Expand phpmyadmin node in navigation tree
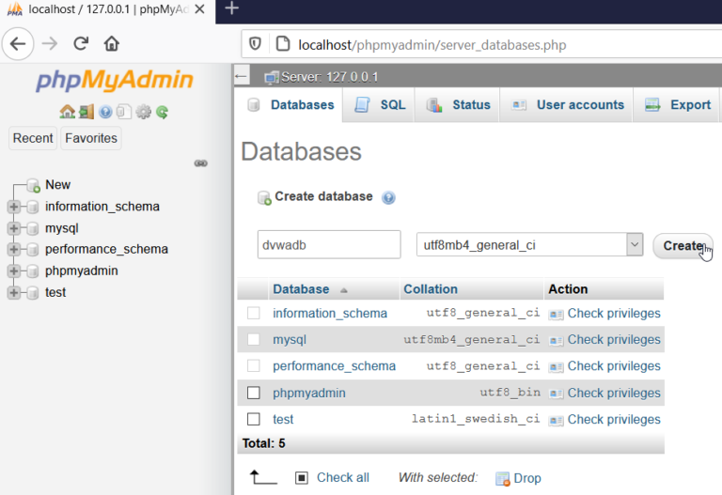The image size is (722, 495). coord(14,271)
